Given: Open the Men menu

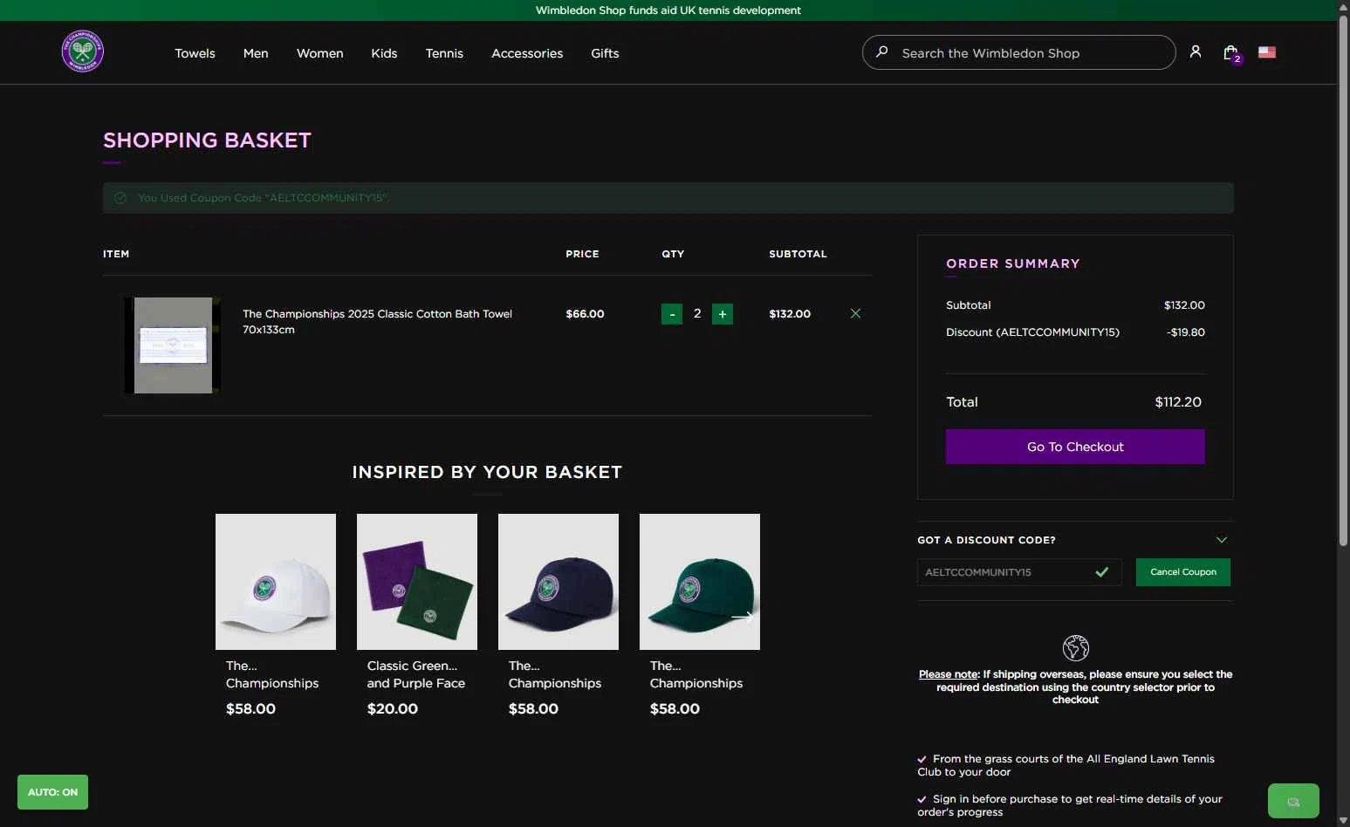Looking at the screenshot, I should point(256,53).
